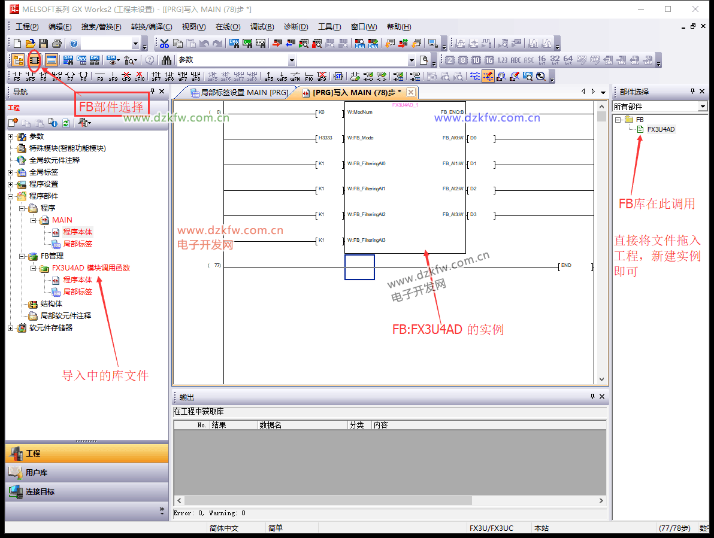The height and width of the screenshot is (538, 714).
Task: Click the Save project toolbar icon
Action: pos(43,44)
